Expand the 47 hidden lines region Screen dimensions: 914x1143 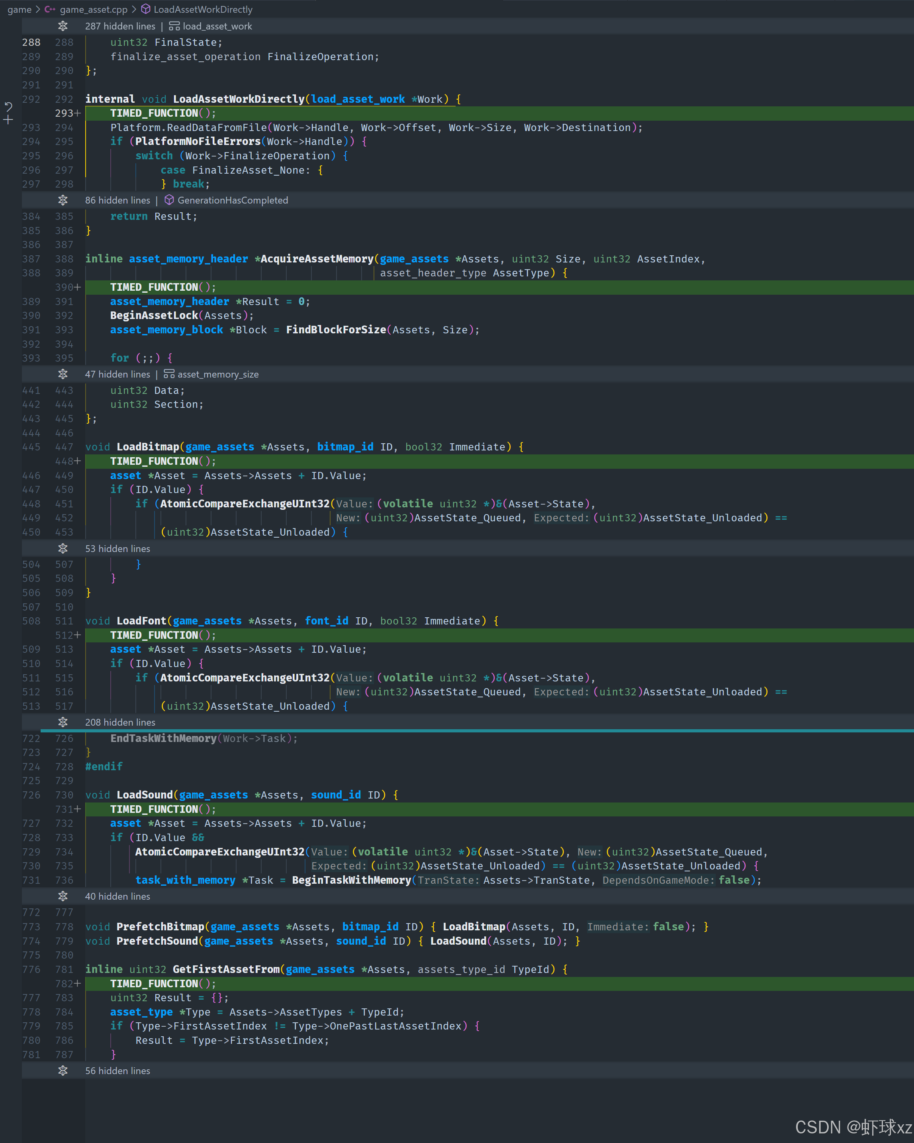(63, 374)
